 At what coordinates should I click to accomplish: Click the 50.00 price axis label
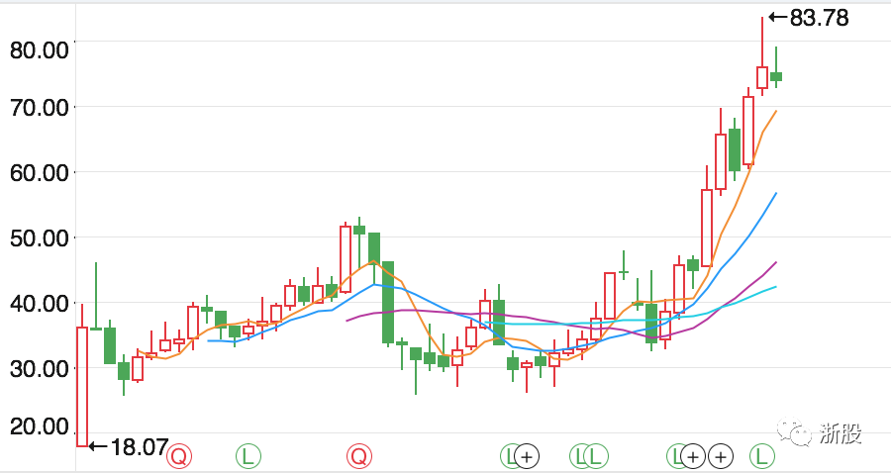pyautogui.click(x=40, y=237)
